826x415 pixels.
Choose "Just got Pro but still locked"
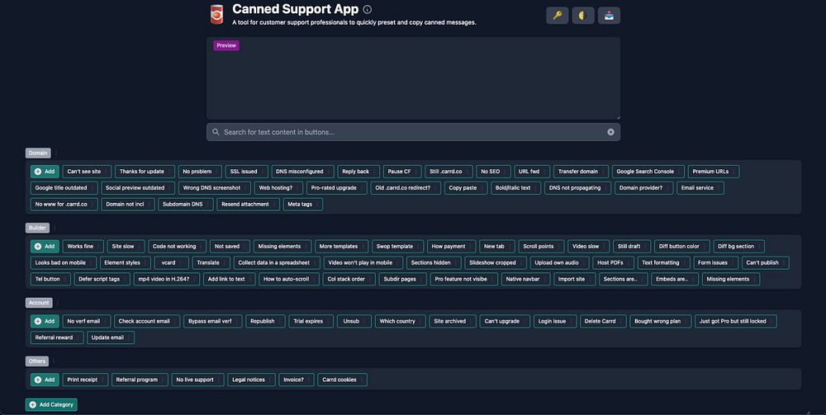point(735,321)
